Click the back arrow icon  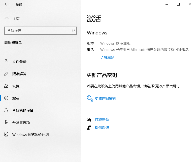(6, 4)
